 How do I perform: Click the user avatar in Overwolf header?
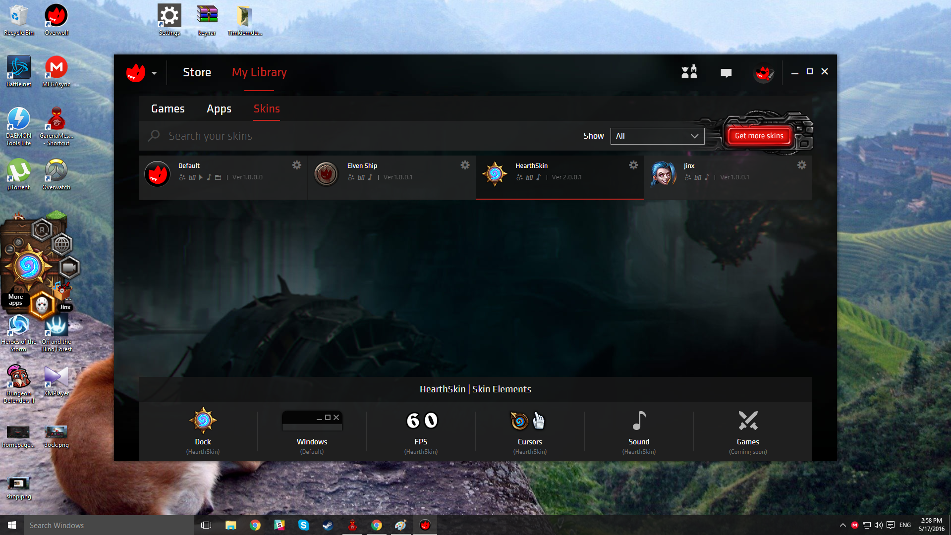pyautogui.click(x=764, y=73)
